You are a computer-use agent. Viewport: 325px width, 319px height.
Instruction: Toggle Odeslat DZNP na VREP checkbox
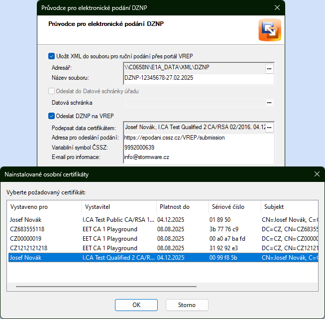[x=52, y=116]
